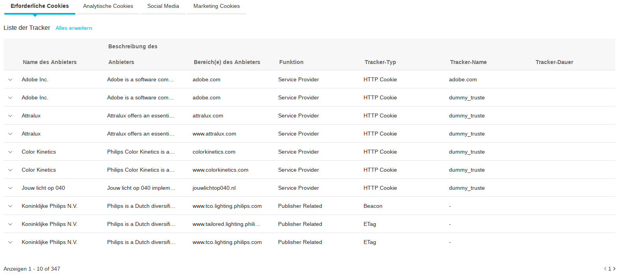This screenshot has width=618, height=275.
Task: Click the Jouw licht op 040 provider name
Action: click(x=43, y=188)
